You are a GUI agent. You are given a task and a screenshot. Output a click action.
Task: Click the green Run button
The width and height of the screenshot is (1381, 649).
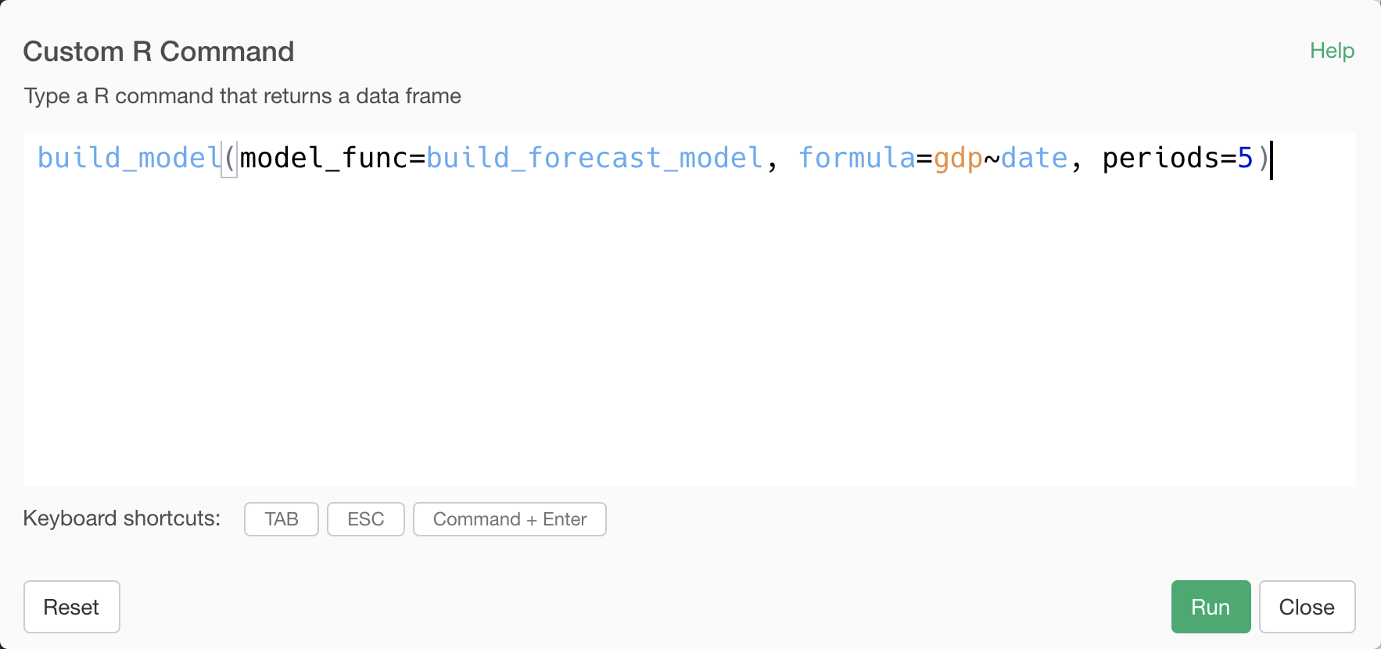[x=1211, y=607]
